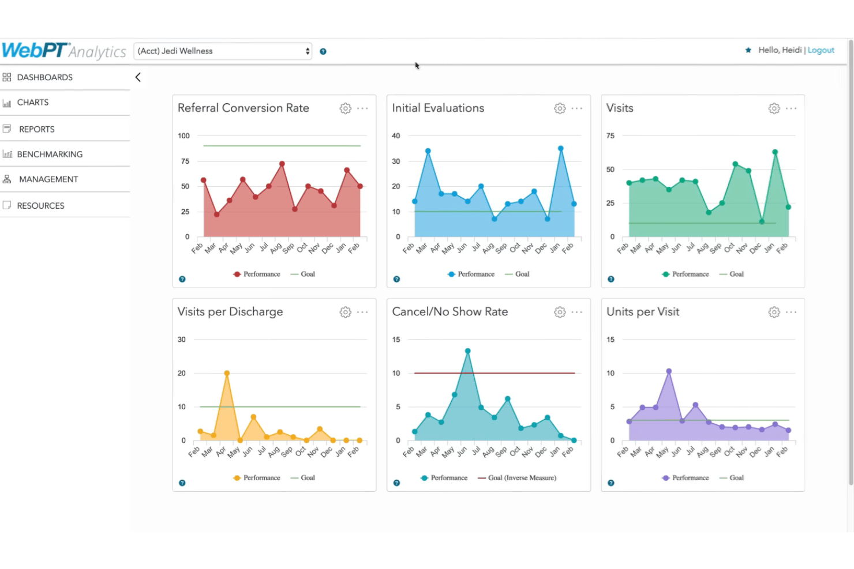Toggle Goal series in Visits legend

(732, 274)
